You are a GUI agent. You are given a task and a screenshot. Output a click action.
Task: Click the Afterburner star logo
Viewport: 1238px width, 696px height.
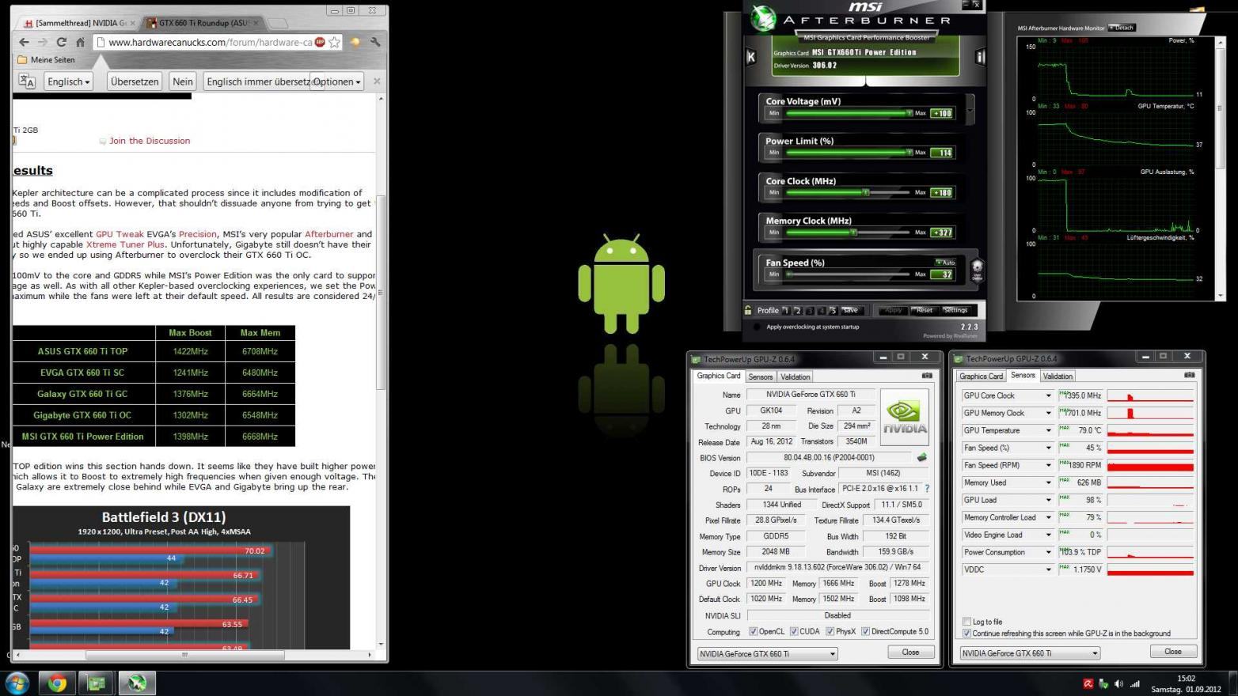pos(764,18)
